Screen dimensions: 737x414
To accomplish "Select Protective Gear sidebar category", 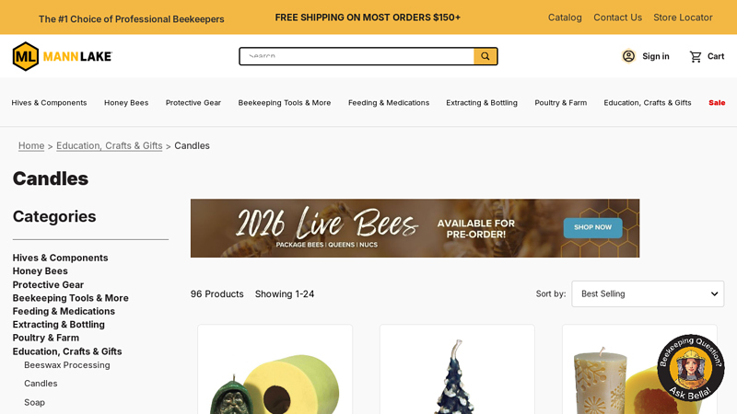I will 48,284.
